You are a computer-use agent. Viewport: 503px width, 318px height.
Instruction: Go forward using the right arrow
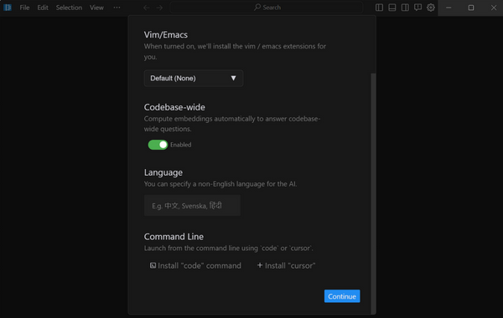[159, 8]
